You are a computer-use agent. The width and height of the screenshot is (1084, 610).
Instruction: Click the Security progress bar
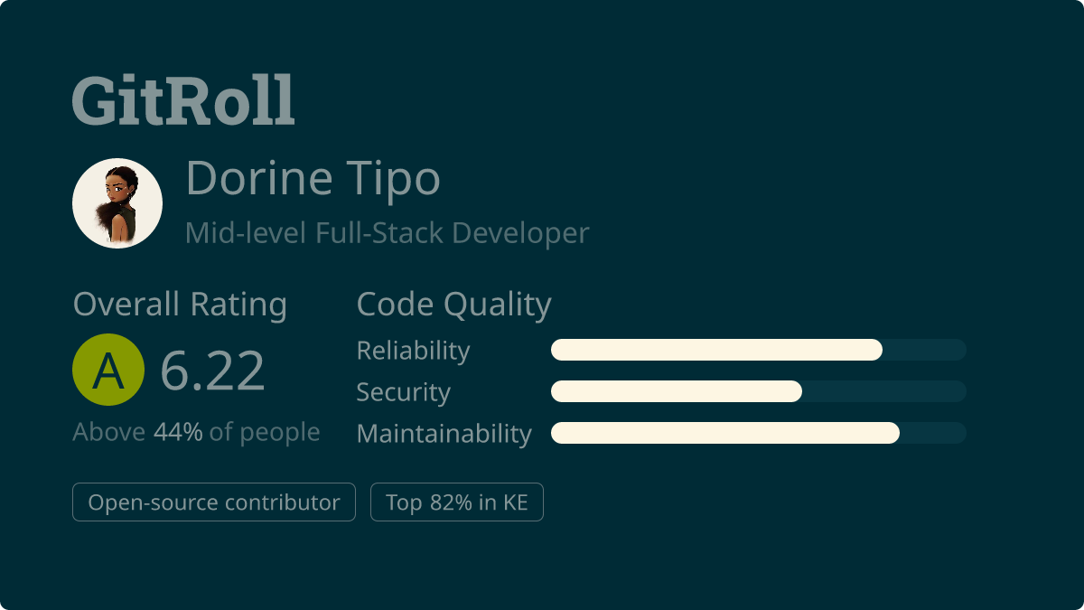click(x=759, y=391)
